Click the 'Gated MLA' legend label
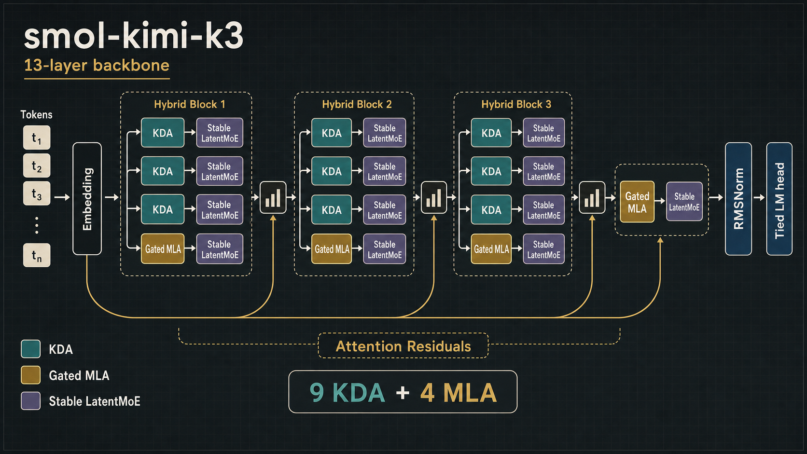 79,375
